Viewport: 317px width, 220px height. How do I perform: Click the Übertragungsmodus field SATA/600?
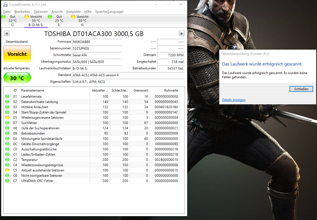[x=97, y=62]
